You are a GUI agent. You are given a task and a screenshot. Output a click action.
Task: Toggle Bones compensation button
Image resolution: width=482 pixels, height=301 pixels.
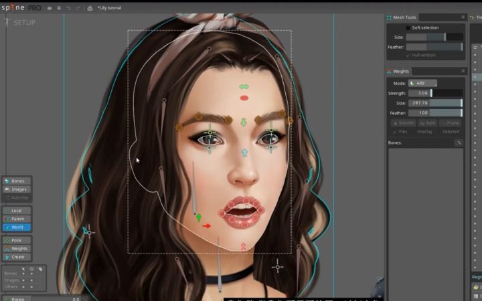[17, 181]
